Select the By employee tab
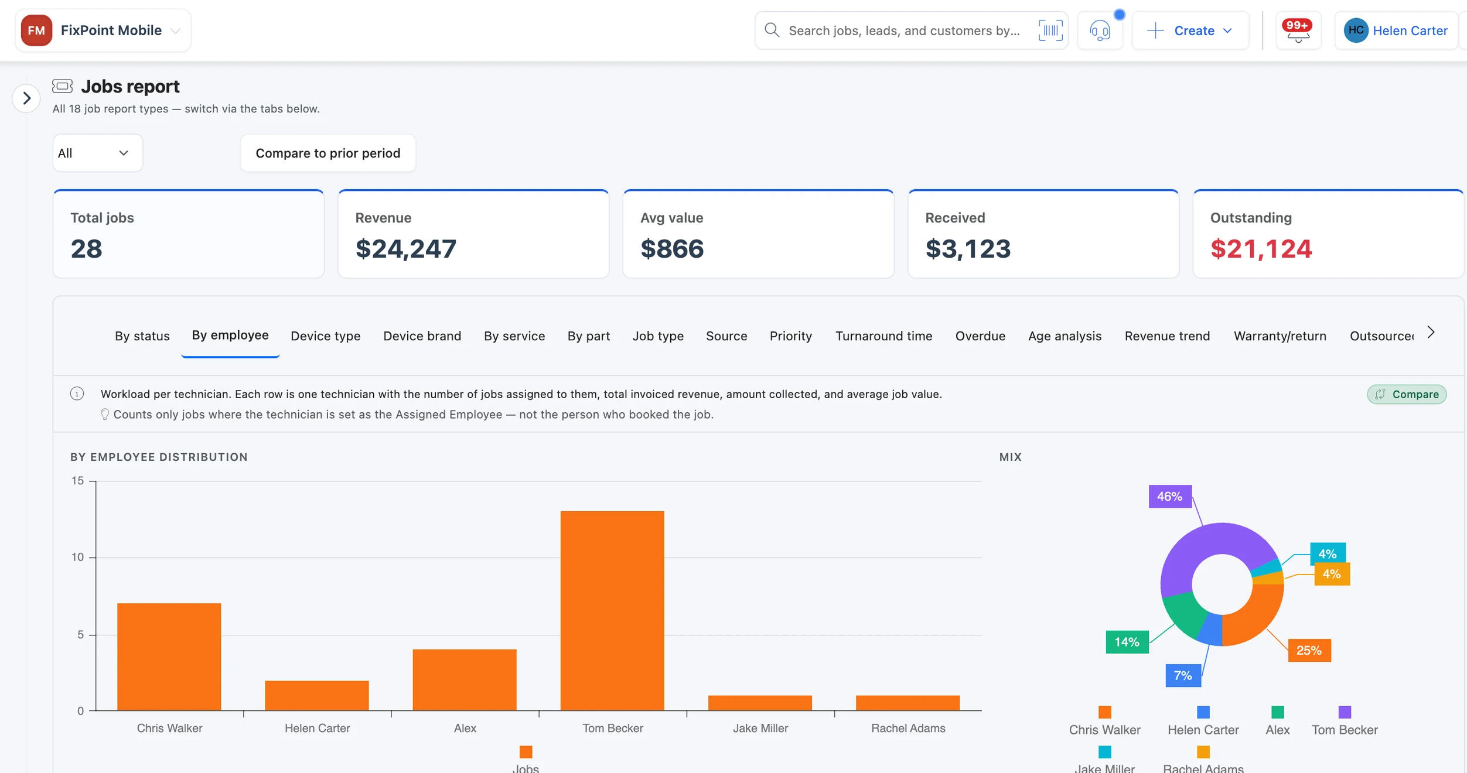 point(230,336)
